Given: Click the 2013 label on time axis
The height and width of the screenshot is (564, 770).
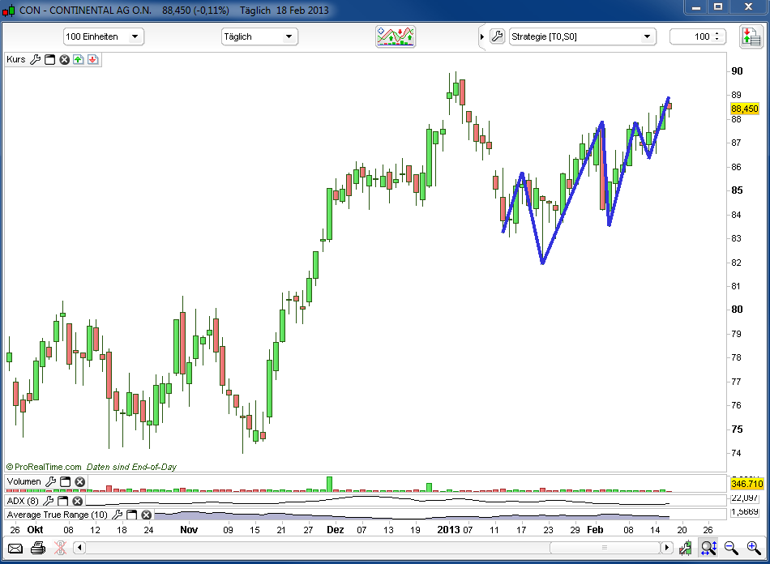Looking at the screenshot, I should click(x=448, y=530).
